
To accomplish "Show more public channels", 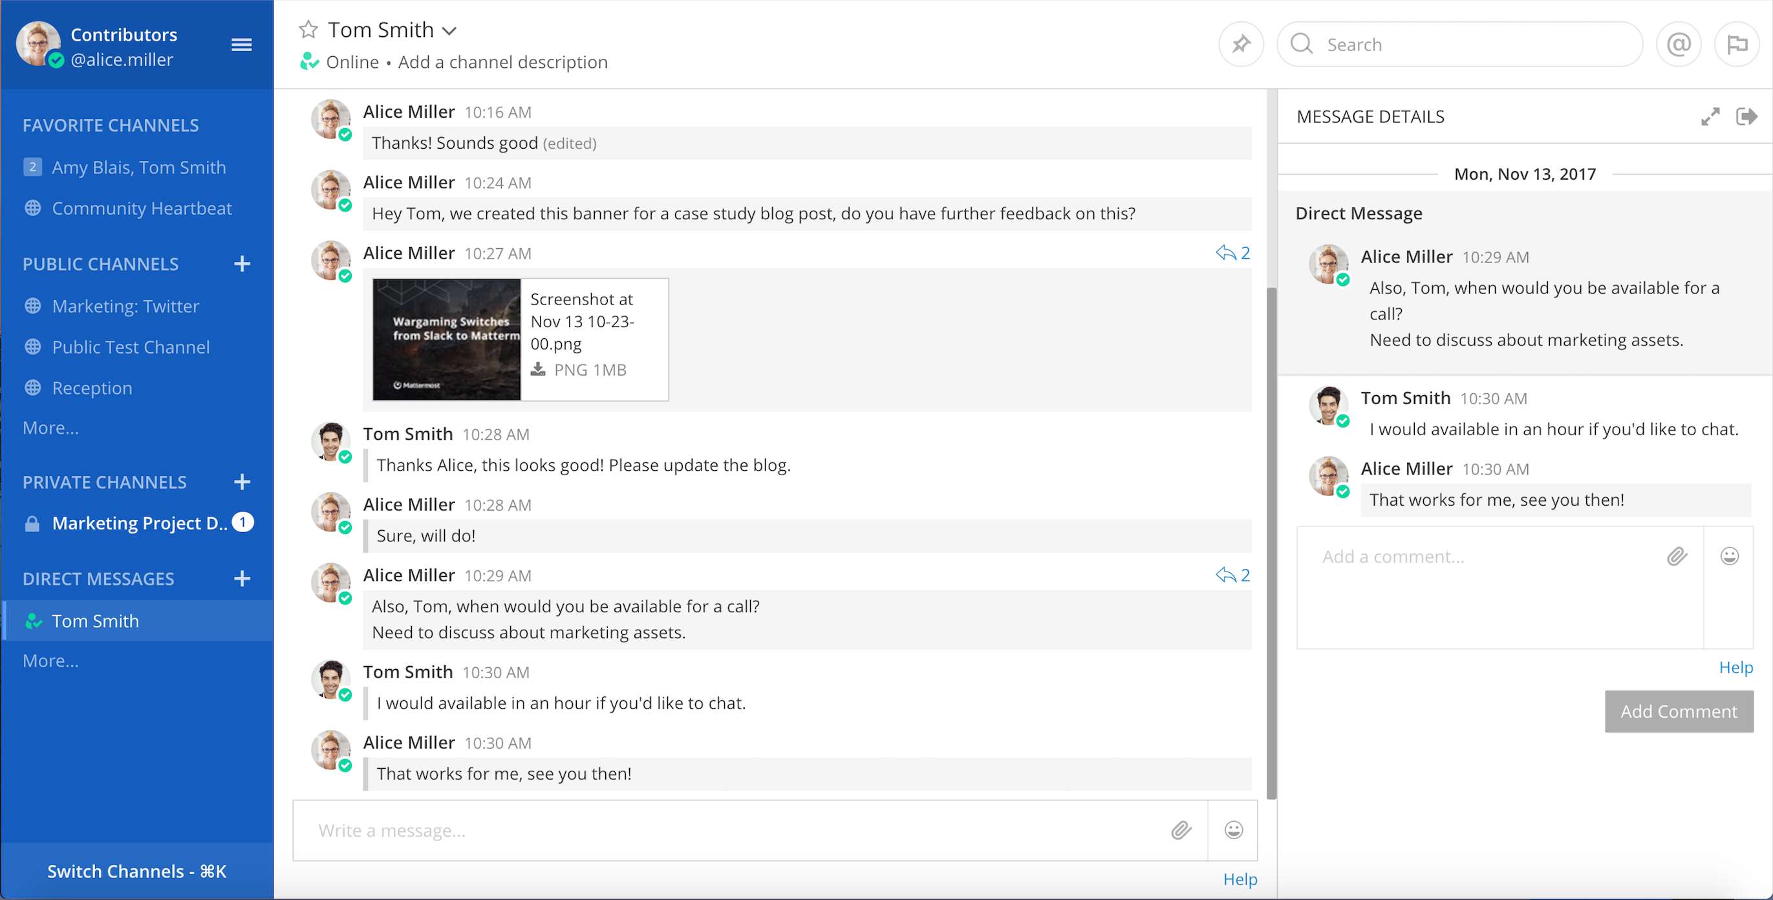I will pos(50,428).
